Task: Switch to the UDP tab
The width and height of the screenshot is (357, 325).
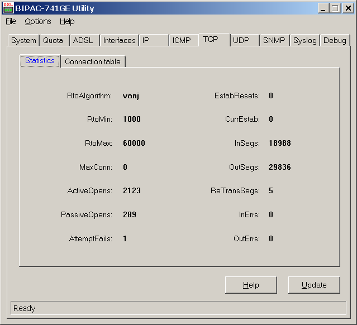Action: pos(245,40)
